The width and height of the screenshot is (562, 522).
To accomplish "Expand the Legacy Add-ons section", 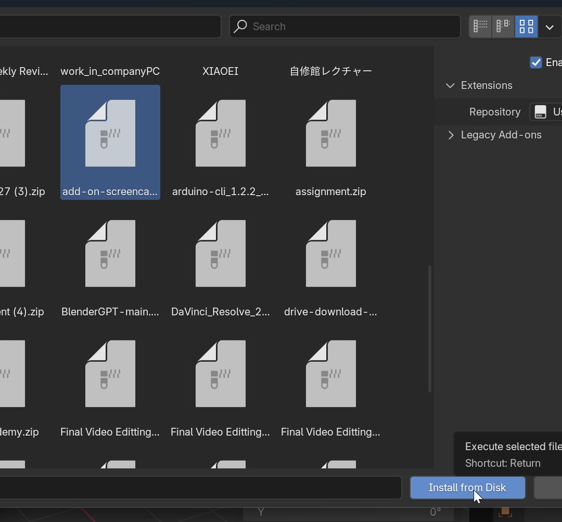I will pyautogui.click(x=450, y=135).
